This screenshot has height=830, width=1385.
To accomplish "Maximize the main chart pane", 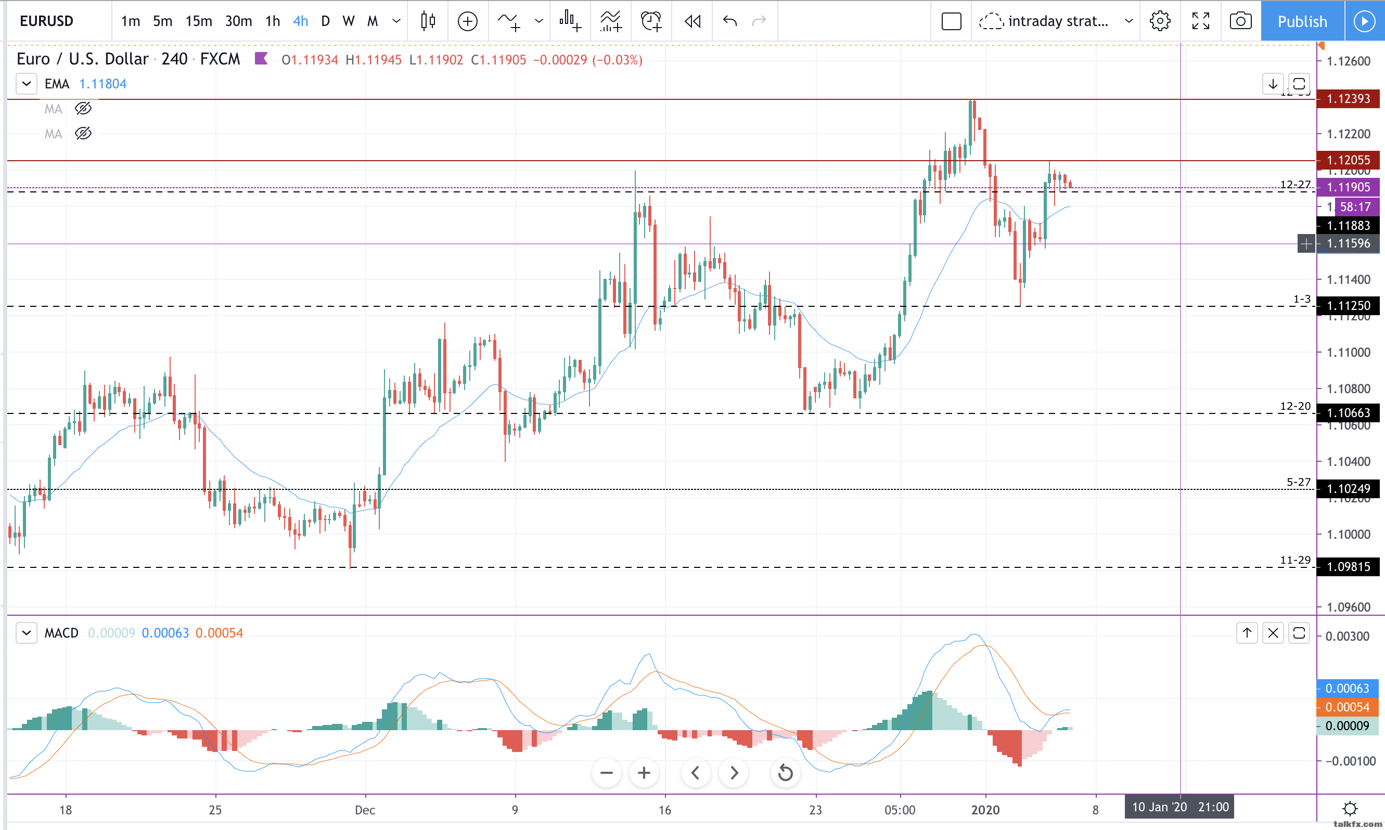I will click(1299, 84).
